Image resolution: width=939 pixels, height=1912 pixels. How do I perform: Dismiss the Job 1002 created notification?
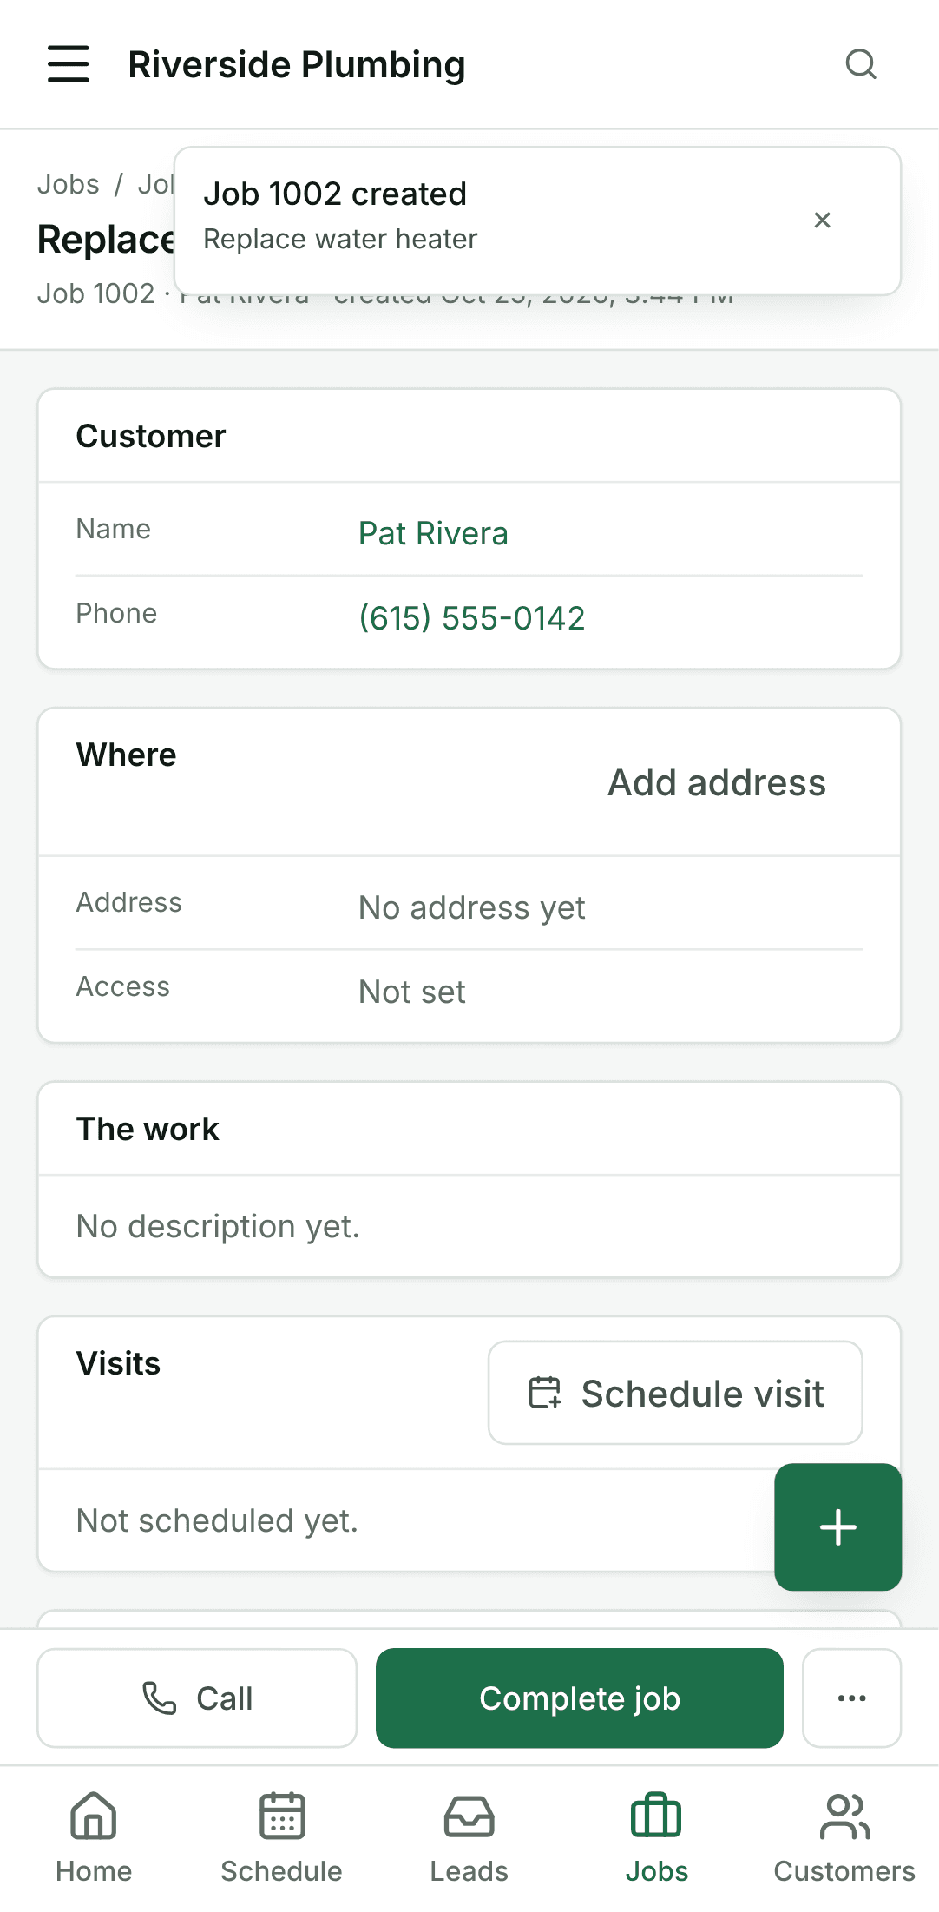pos(823,221)
